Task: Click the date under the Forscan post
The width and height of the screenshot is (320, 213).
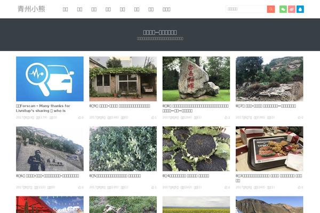Action: 25,117
